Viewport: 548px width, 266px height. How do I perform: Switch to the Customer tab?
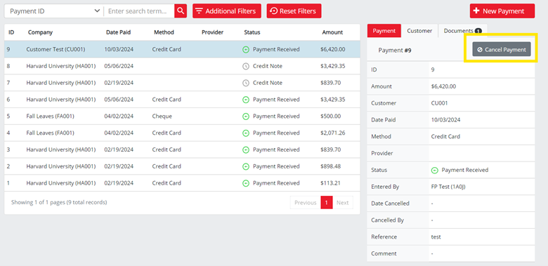(x=419, y=31)
